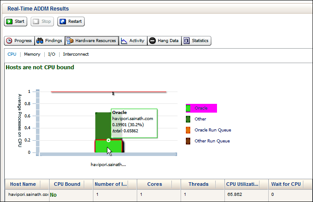Click the Hosts are not CPU bound heading
Screen dimensions: 313x202
[x=40, y=67]
